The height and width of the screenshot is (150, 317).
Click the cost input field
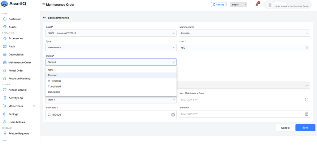pyautogui.click(x=245, y=48)
